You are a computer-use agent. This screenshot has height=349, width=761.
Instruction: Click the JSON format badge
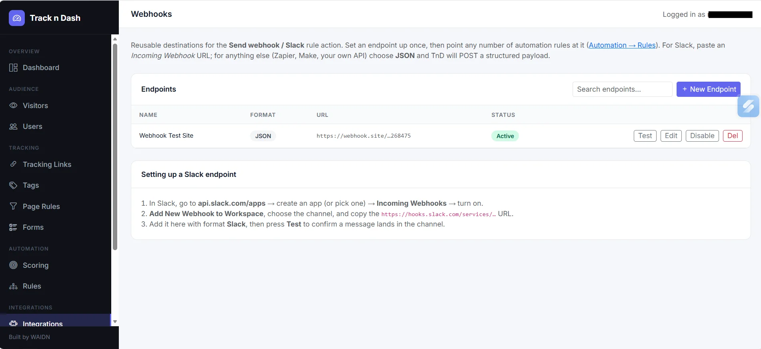[x=263, y=136]
